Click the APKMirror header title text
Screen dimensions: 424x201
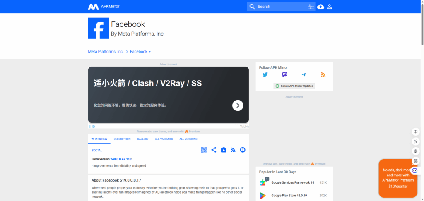(x=110, y=7)
